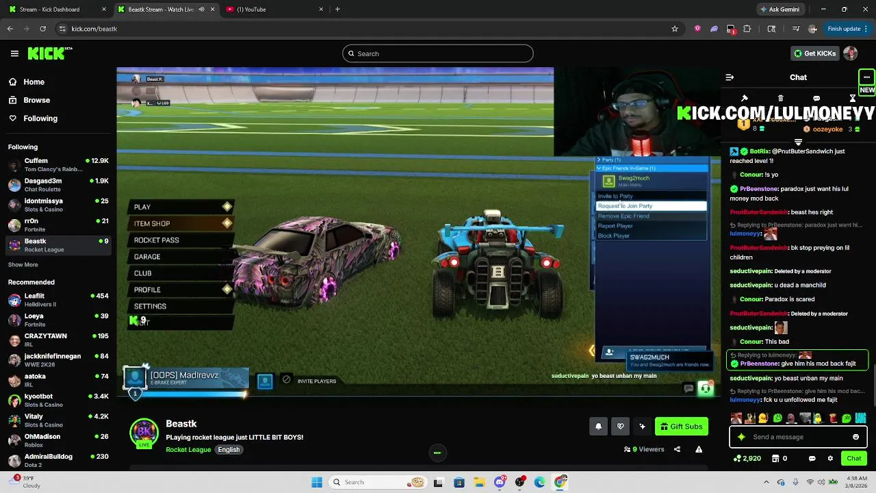Collapse the chat panel arrow icon

pyautogui.click(x=730, y=77)
